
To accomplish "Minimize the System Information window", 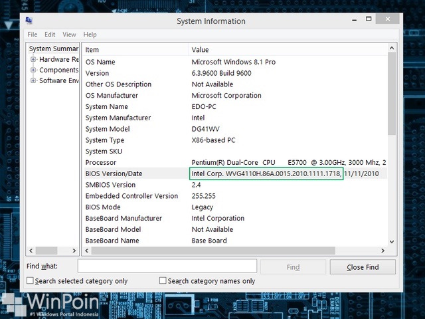I will [x=354, y=19].
